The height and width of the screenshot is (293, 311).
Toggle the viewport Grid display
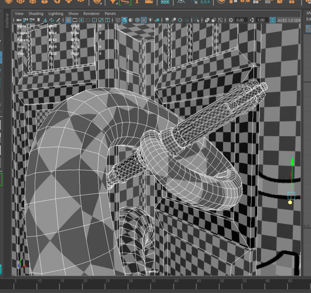pos(68,20)
